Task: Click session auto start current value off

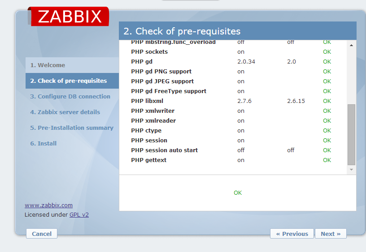Action: (241, 150)
